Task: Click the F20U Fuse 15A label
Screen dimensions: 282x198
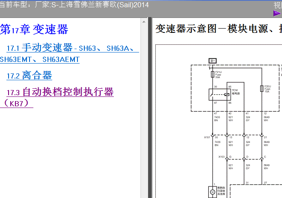Action: (x=267, y=89)
